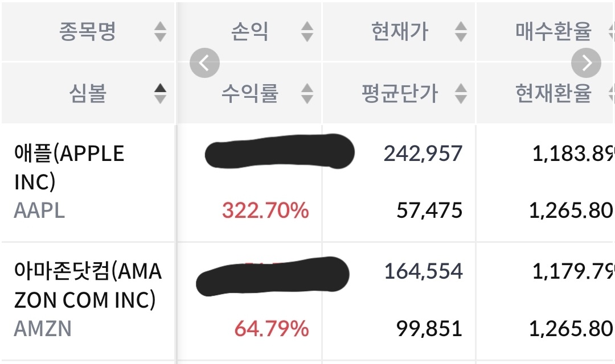Click the 종목명 column header
This screenshot has height=364, width=615.
(88, 32)
